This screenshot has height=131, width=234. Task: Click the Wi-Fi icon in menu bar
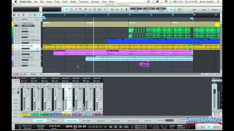[166, 1]
